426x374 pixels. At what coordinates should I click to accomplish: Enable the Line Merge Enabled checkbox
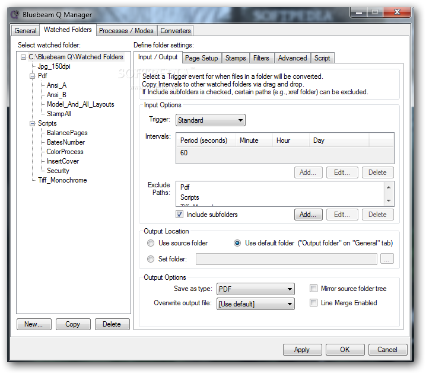[x=313, y=303]
